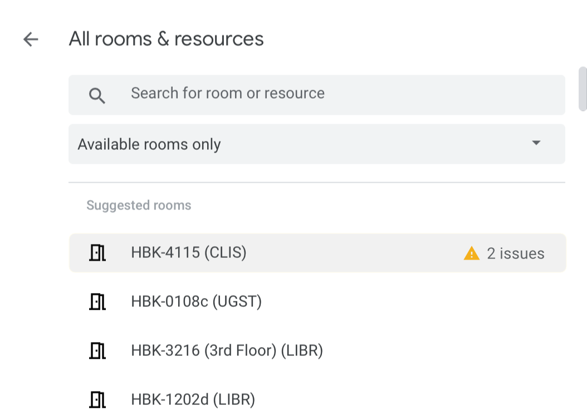The width and height of the screenshot is (587, 415).
Task: View the 2 issues label
Action: (516, 253)
